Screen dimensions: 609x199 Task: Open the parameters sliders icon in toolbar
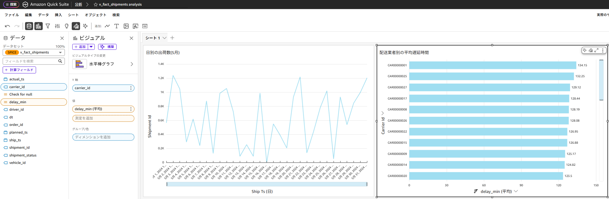point(57,26)
